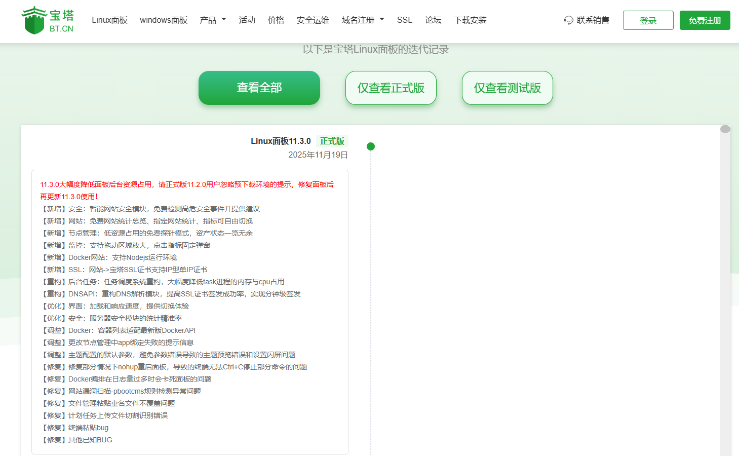Switch to the Linux面板 menu item
The height and width of the screenshot is (456, 739).
pos(109,20)
